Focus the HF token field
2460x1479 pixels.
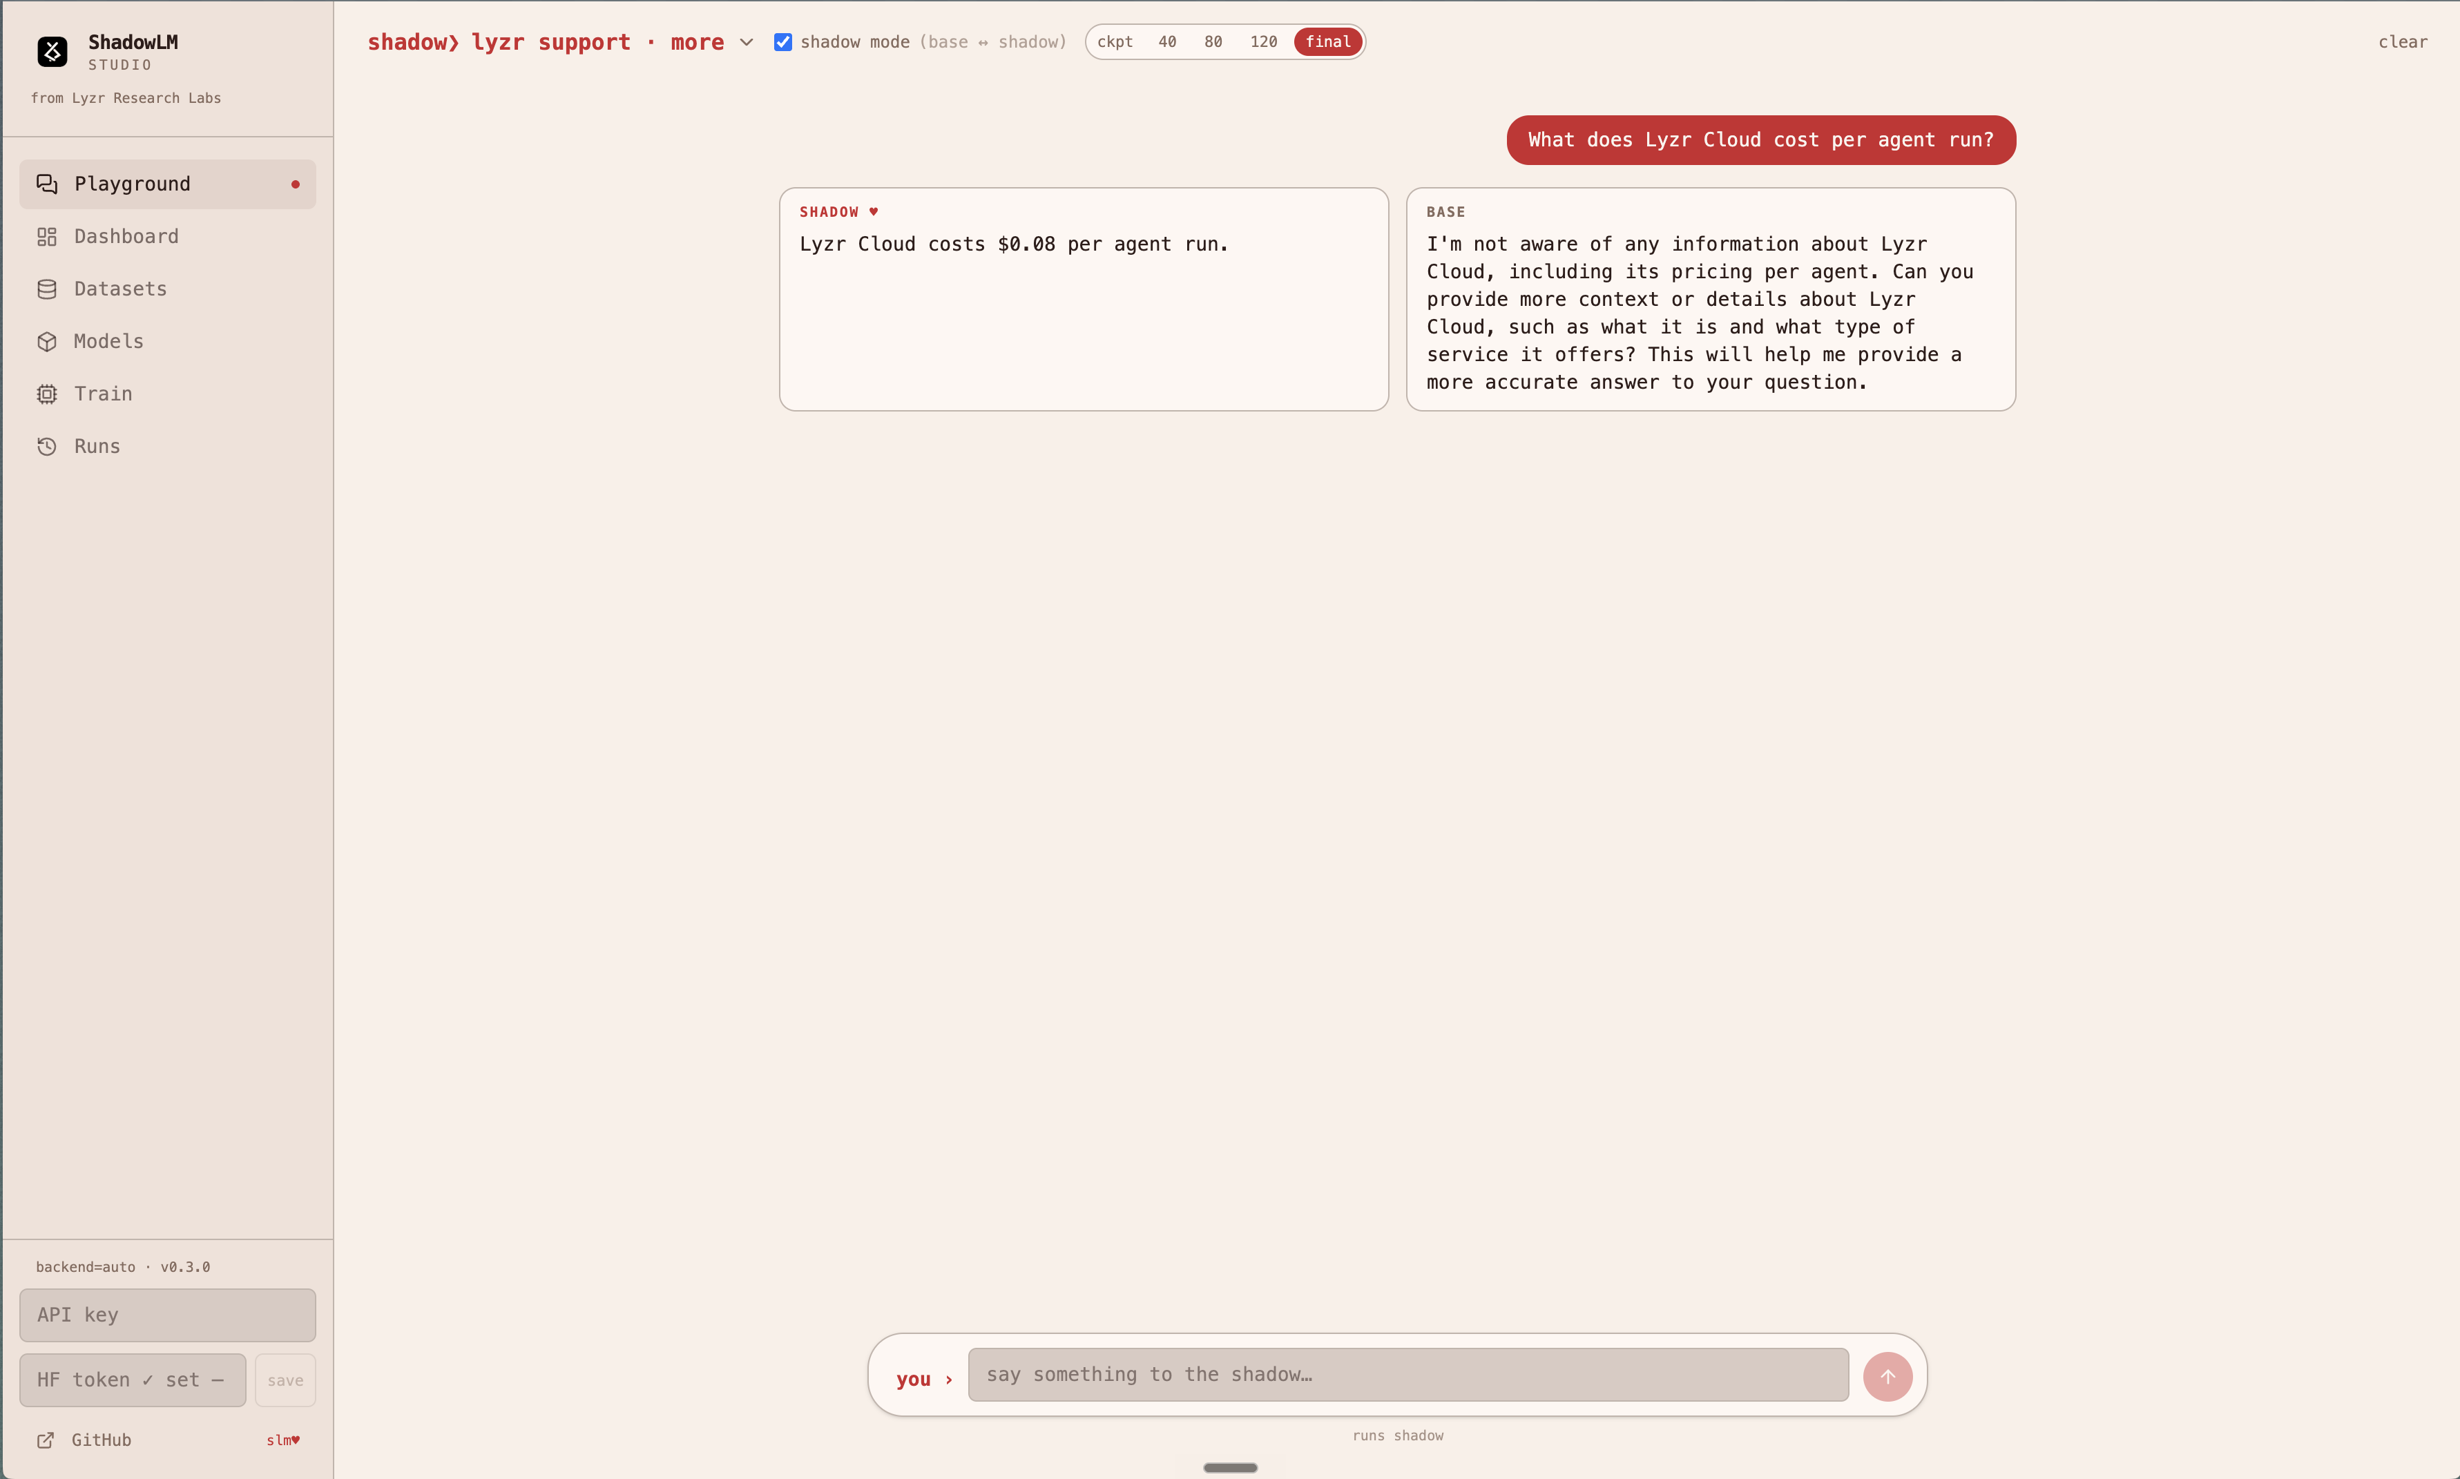(133, 1380)
